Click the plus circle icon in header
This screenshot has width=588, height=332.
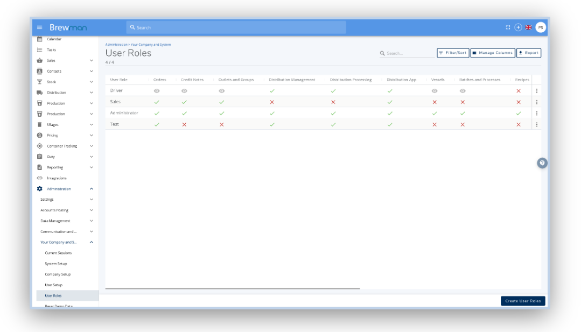point(518,27)
